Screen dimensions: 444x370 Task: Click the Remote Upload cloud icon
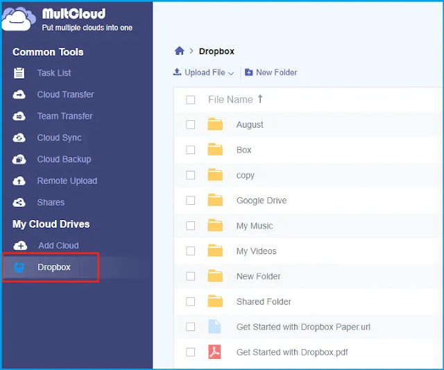point(19,180)
